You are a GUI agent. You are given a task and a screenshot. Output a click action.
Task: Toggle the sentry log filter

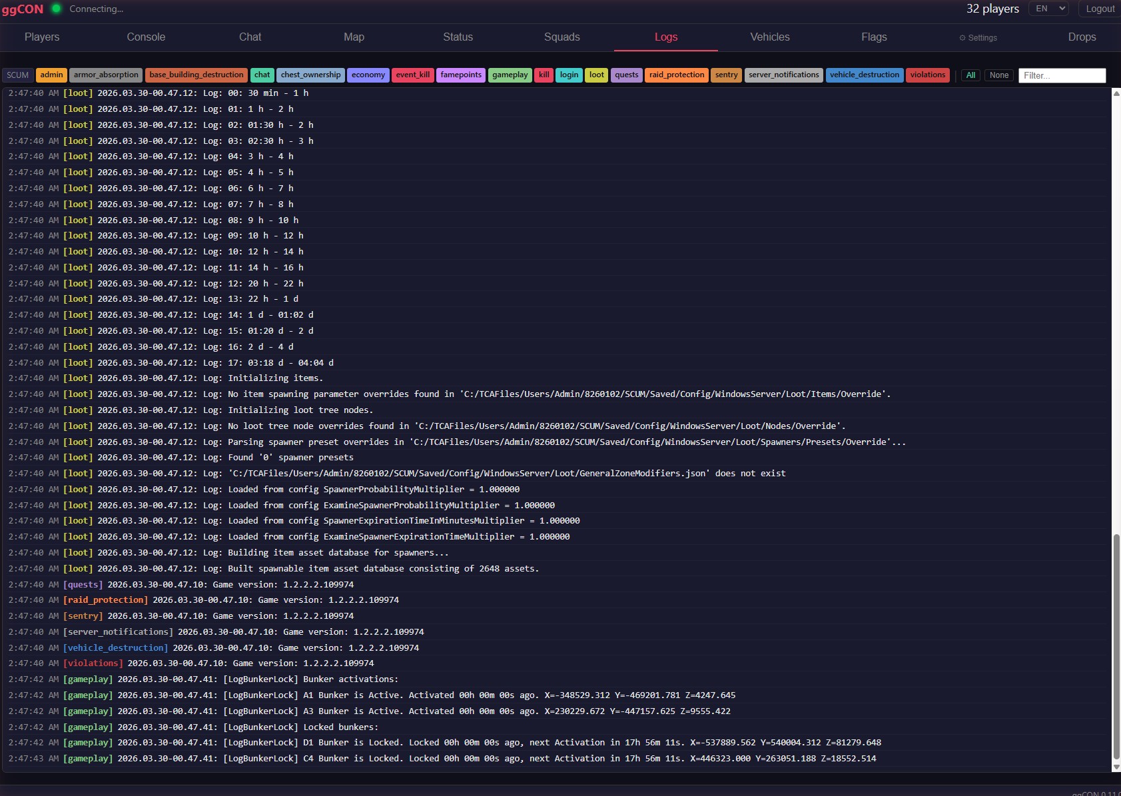[x=727, y=75]
